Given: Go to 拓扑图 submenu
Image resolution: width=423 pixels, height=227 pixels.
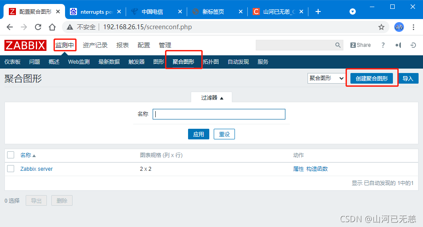Looking at the screenshot, I should click(x=211, y=62).
